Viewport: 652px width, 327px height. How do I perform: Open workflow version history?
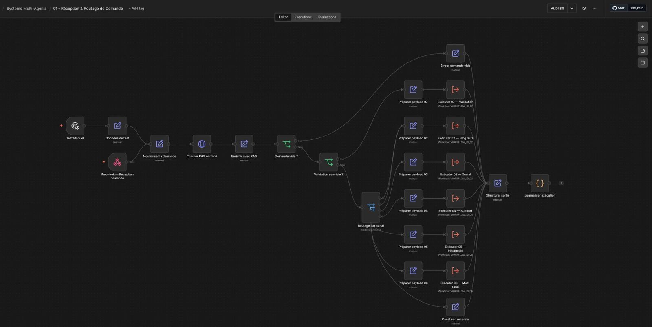pyautogui.click(x=584, y=8)
